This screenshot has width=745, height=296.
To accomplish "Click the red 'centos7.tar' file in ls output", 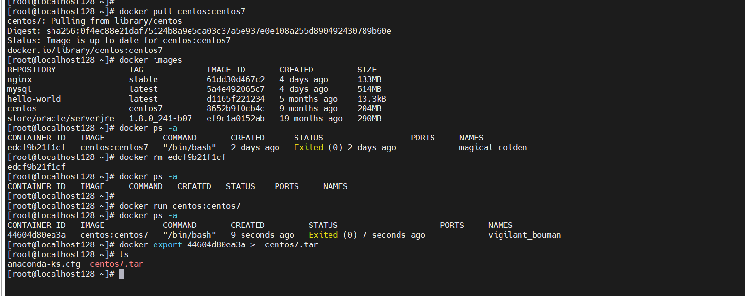I will (x=117, y=264).
